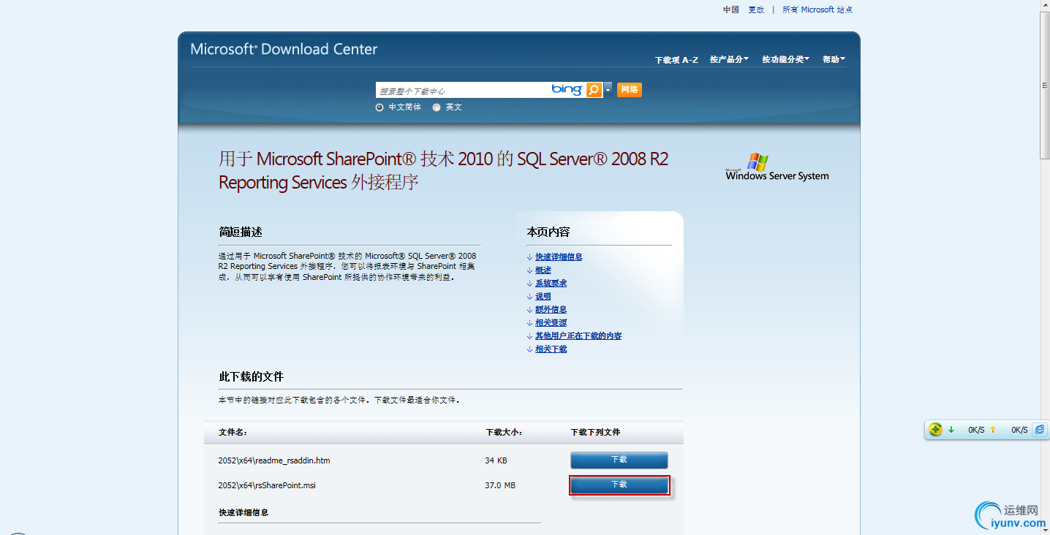Click the 文件名: column header
The height and width of the screenshot is (535, 1050).
coord(233,433)
